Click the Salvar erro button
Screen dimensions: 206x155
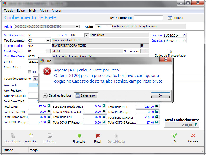pyautogui.click(x=86, y=95)
